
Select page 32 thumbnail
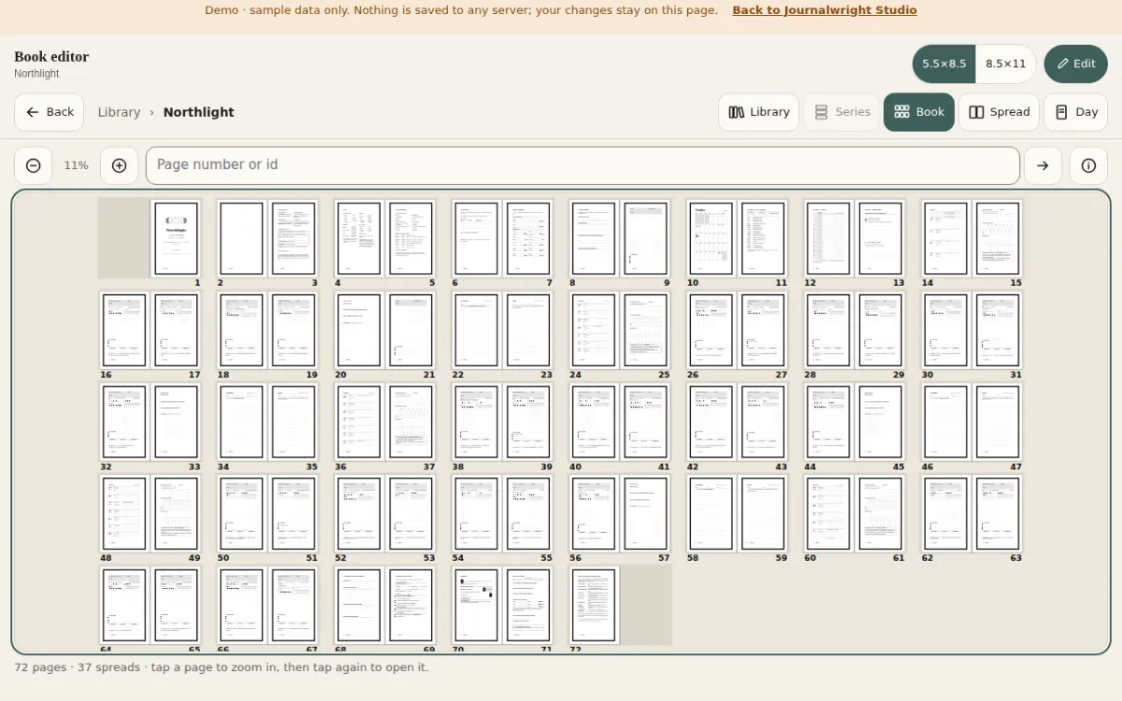124,422
